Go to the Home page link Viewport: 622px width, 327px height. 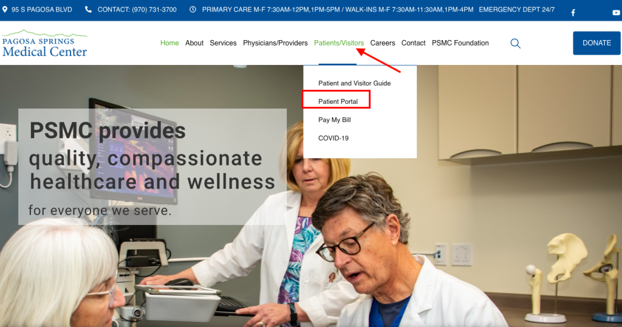tap(169, 43)
